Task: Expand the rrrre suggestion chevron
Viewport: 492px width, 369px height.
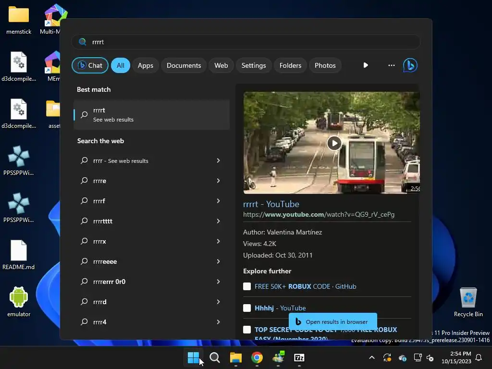Action: pos(218,181)
